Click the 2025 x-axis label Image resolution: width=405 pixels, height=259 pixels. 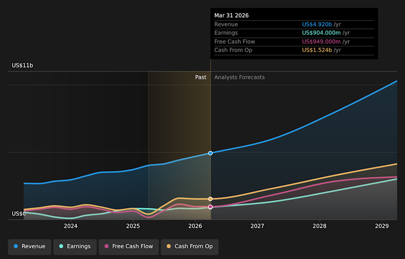(x=133, y=226)
